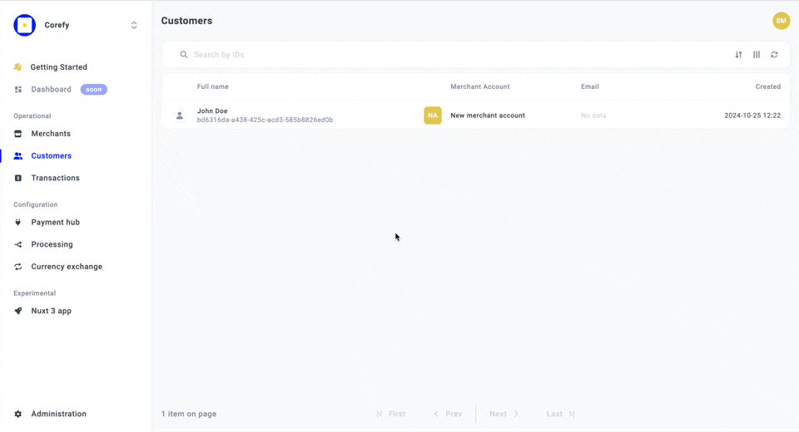Open Transactions section
Image resolution: width=799 pixels, height=432 pixels.
click(x=55, y=178)
